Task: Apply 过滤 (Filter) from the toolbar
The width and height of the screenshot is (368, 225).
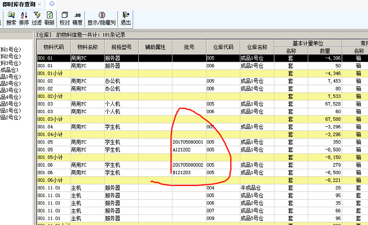Action: 36,18
